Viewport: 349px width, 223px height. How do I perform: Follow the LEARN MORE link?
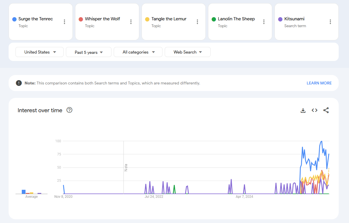[x=319, y=83]
